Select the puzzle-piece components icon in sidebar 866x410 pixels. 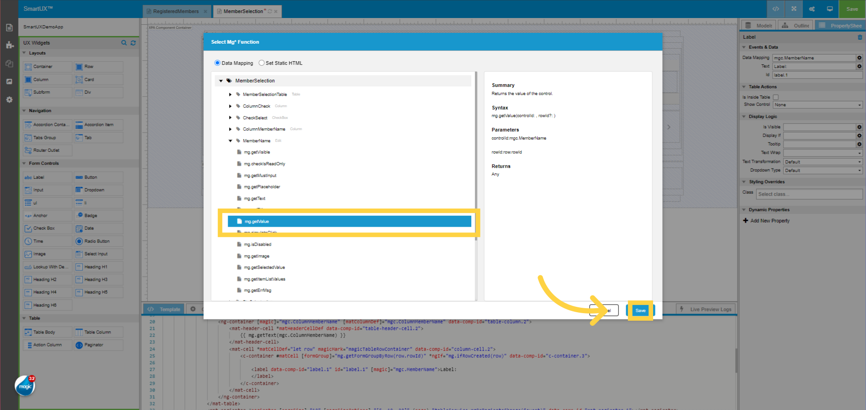[x=9, y=45]
